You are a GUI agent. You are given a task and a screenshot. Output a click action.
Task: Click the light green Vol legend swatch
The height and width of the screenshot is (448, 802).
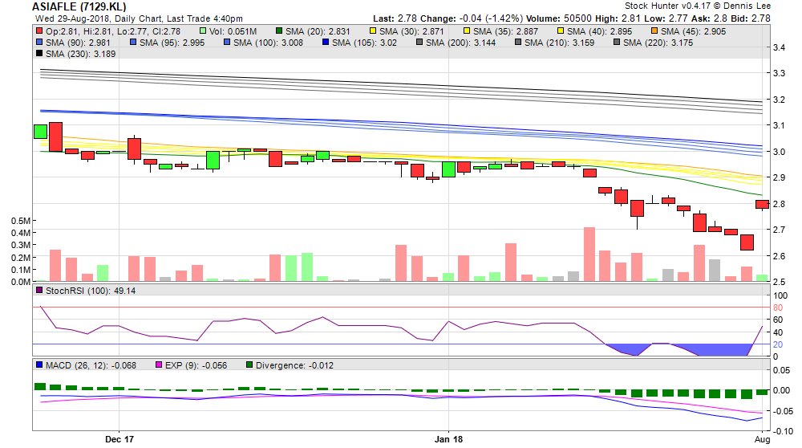point(203,31)
